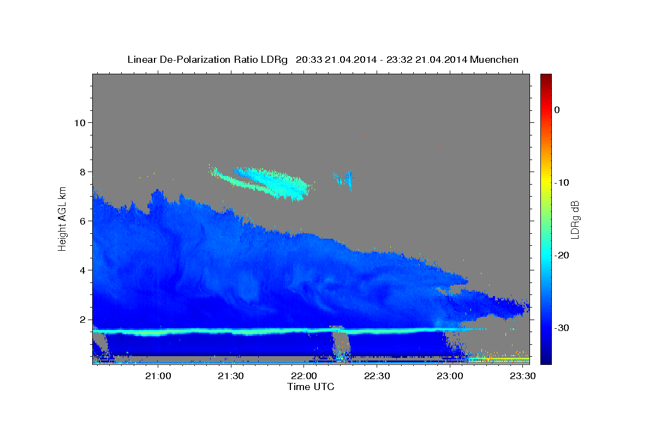The image size is (655, 437).
Task: Click the height tick label 2
Action: [82, 320]
